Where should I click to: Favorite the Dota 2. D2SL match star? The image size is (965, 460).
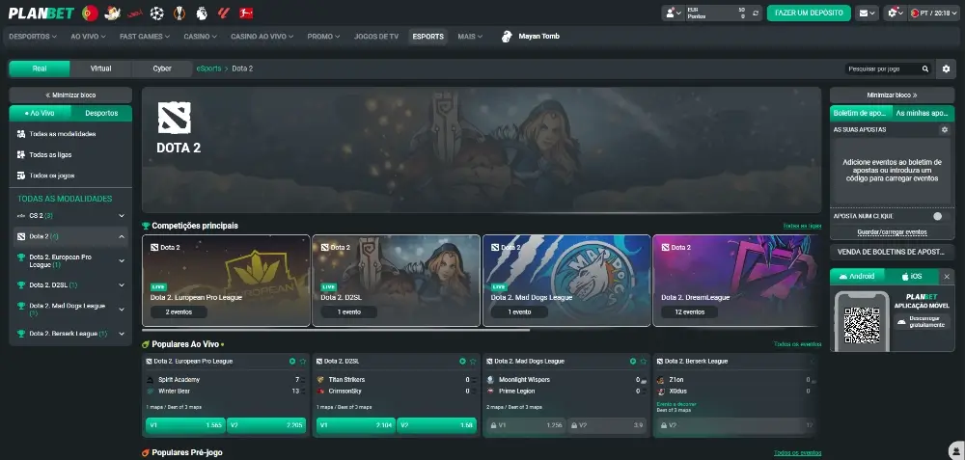pyautogui.click(x=473, y=361)
